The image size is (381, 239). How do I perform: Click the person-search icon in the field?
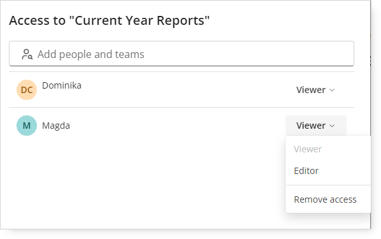pyautogui.click(x=27, y=54)
